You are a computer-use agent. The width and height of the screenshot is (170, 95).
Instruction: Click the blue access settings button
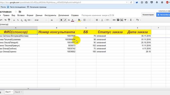163,15
